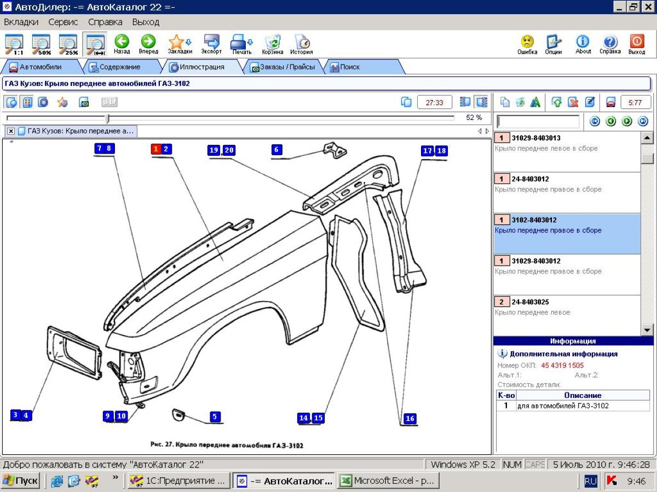Go forward with the Вперед button
The width and height of the screenshot is (657, 492).
148,44
